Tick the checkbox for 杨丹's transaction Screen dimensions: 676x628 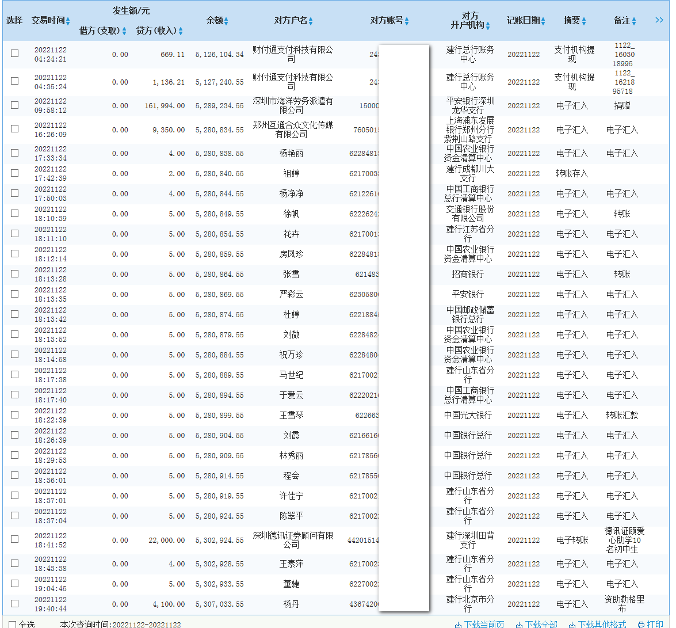point(14,604)
